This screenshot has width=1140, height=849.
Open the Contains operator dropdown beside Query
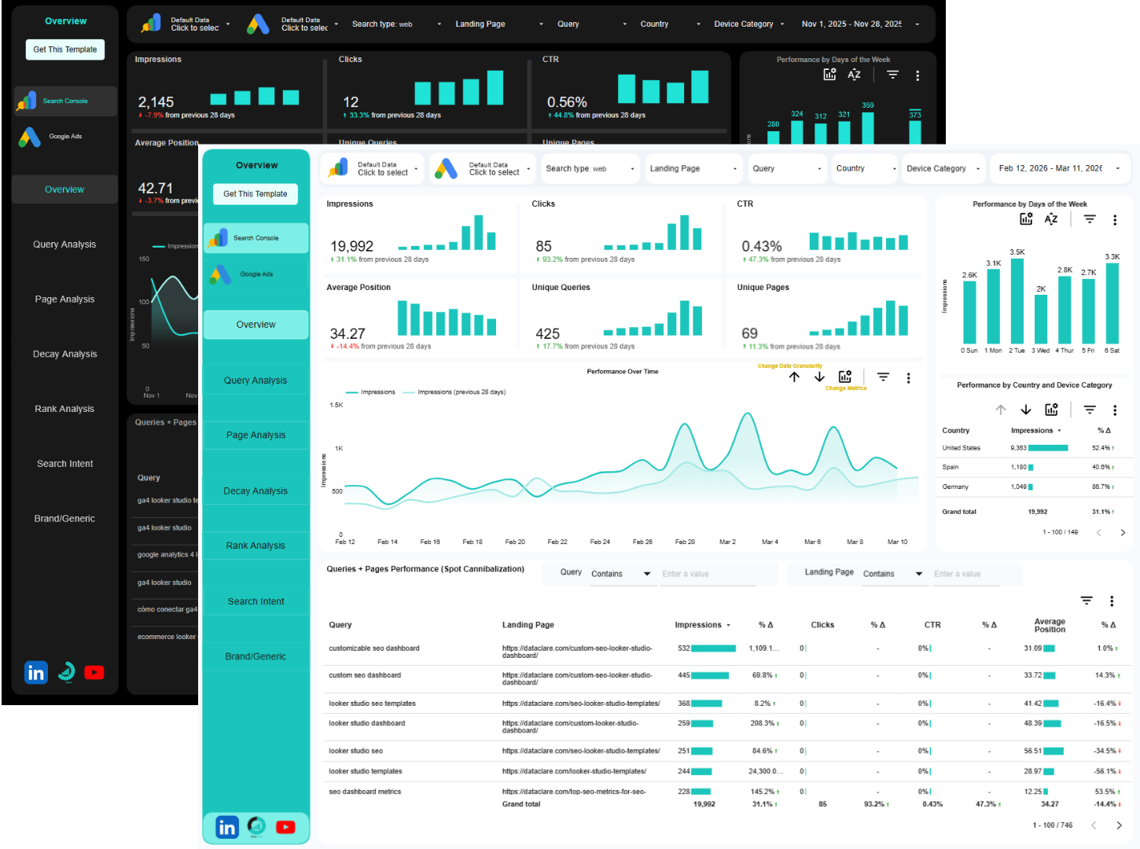(x=621, y=573)
